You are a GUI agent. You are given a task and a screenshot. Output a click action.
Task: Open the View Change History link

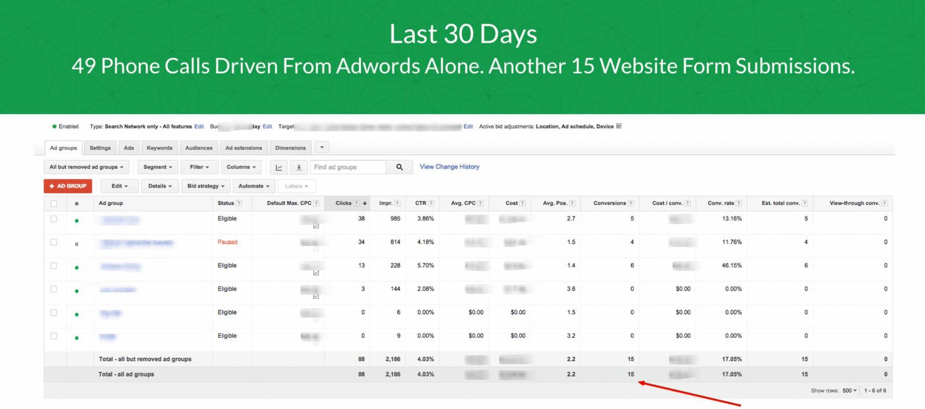pos(450,167)
